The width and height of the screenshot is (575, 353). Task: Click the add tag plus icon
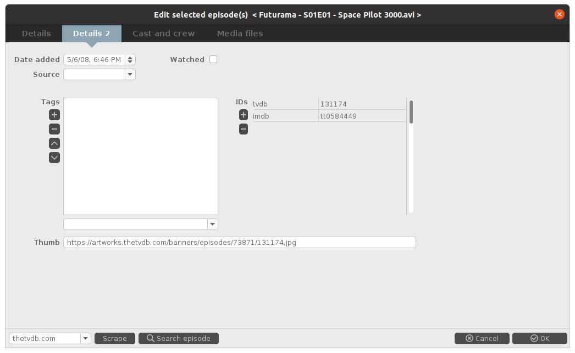click(54, 115)
